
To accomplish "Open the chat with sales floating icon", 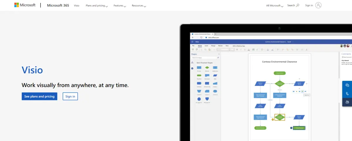I will 347,85.
